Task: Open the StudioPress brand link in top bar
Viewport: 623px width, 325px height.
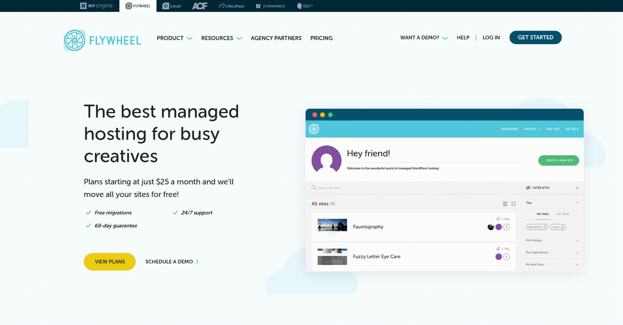Action: 271,6
